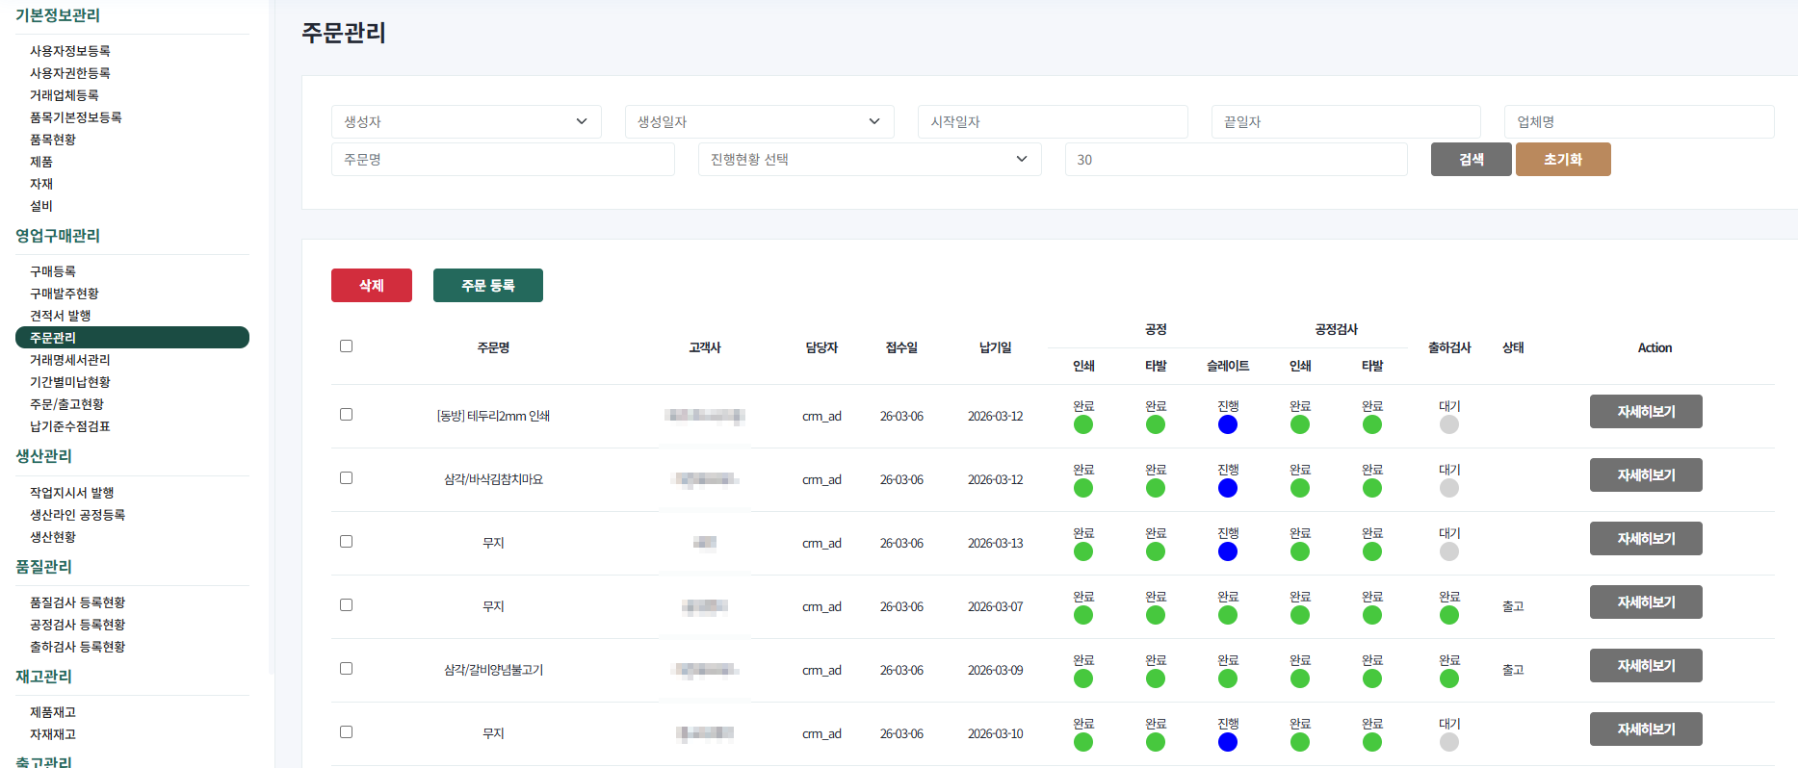Viewport: 1798px width, 768px height.
Task: Click the red 삭제 button
Action: 372,286
